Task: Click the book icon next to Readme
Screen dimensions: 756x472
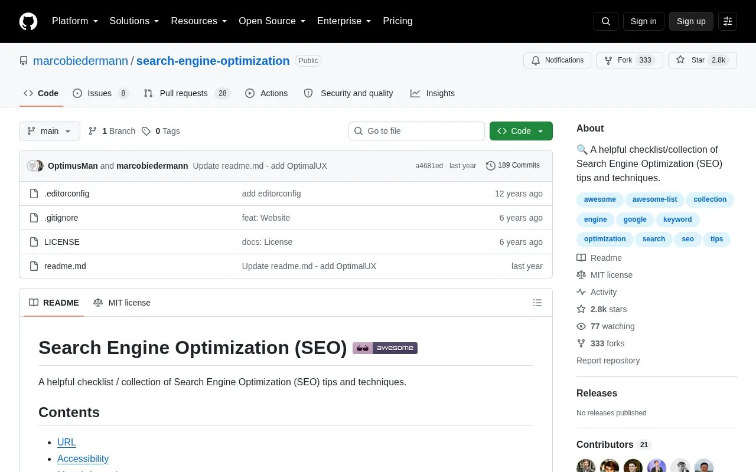Action: (x=581, y=258)
